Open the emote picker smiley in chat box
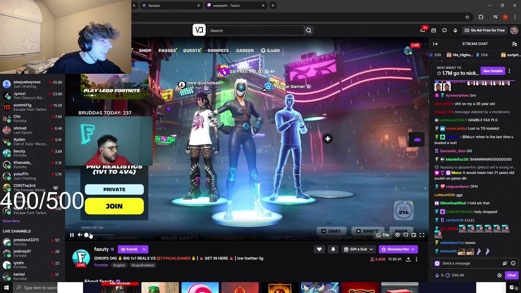The width and height of the screenshot is (521, 293). coord(513,263)
